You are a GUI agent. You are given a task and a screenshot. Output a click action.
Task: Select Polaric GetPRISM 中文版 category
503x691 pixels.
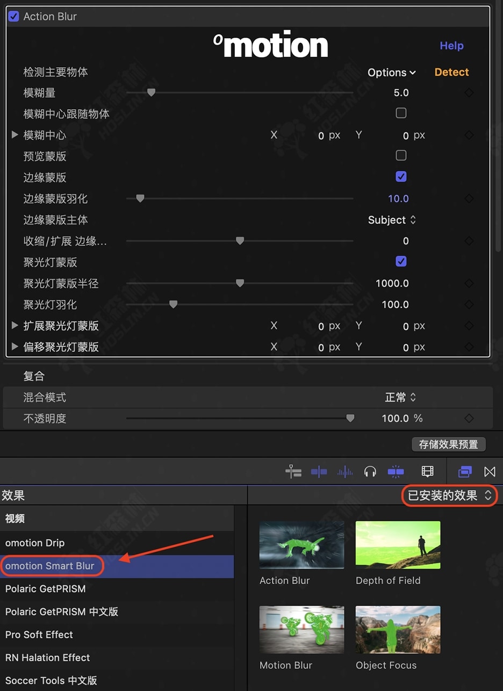point(117,612)
